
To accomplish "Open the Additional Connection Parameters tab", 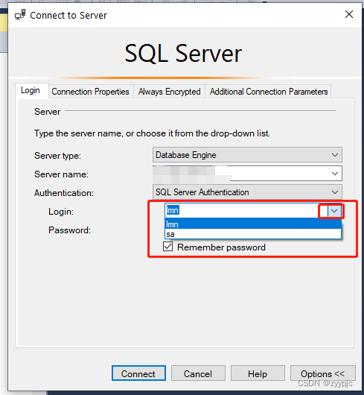I will click(269, 92).
